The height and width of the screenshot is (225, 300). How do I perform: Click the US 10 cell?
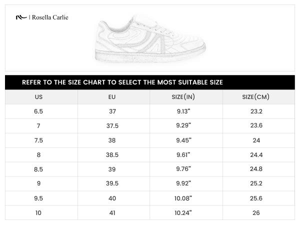[x=38, y=213]
